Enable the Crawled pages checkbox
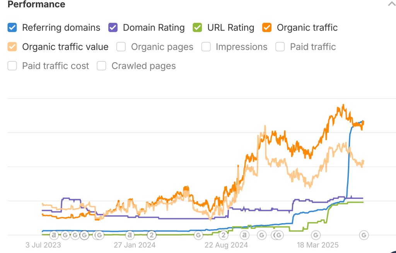This screenshot has width=396, height=253. [102, 66]
